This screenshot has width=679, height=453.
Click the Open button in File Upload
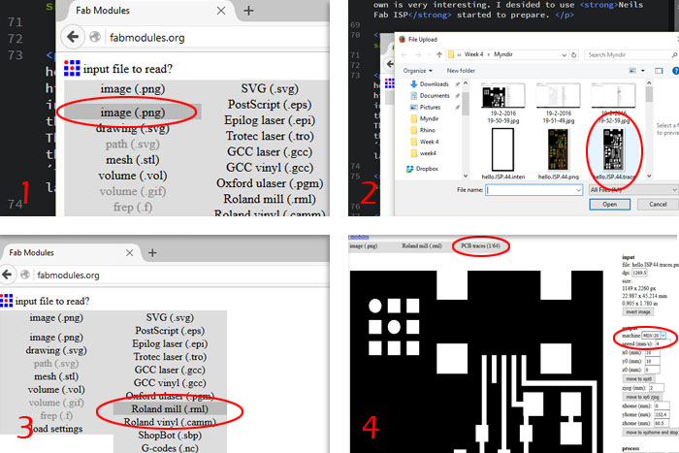(610, 205)
